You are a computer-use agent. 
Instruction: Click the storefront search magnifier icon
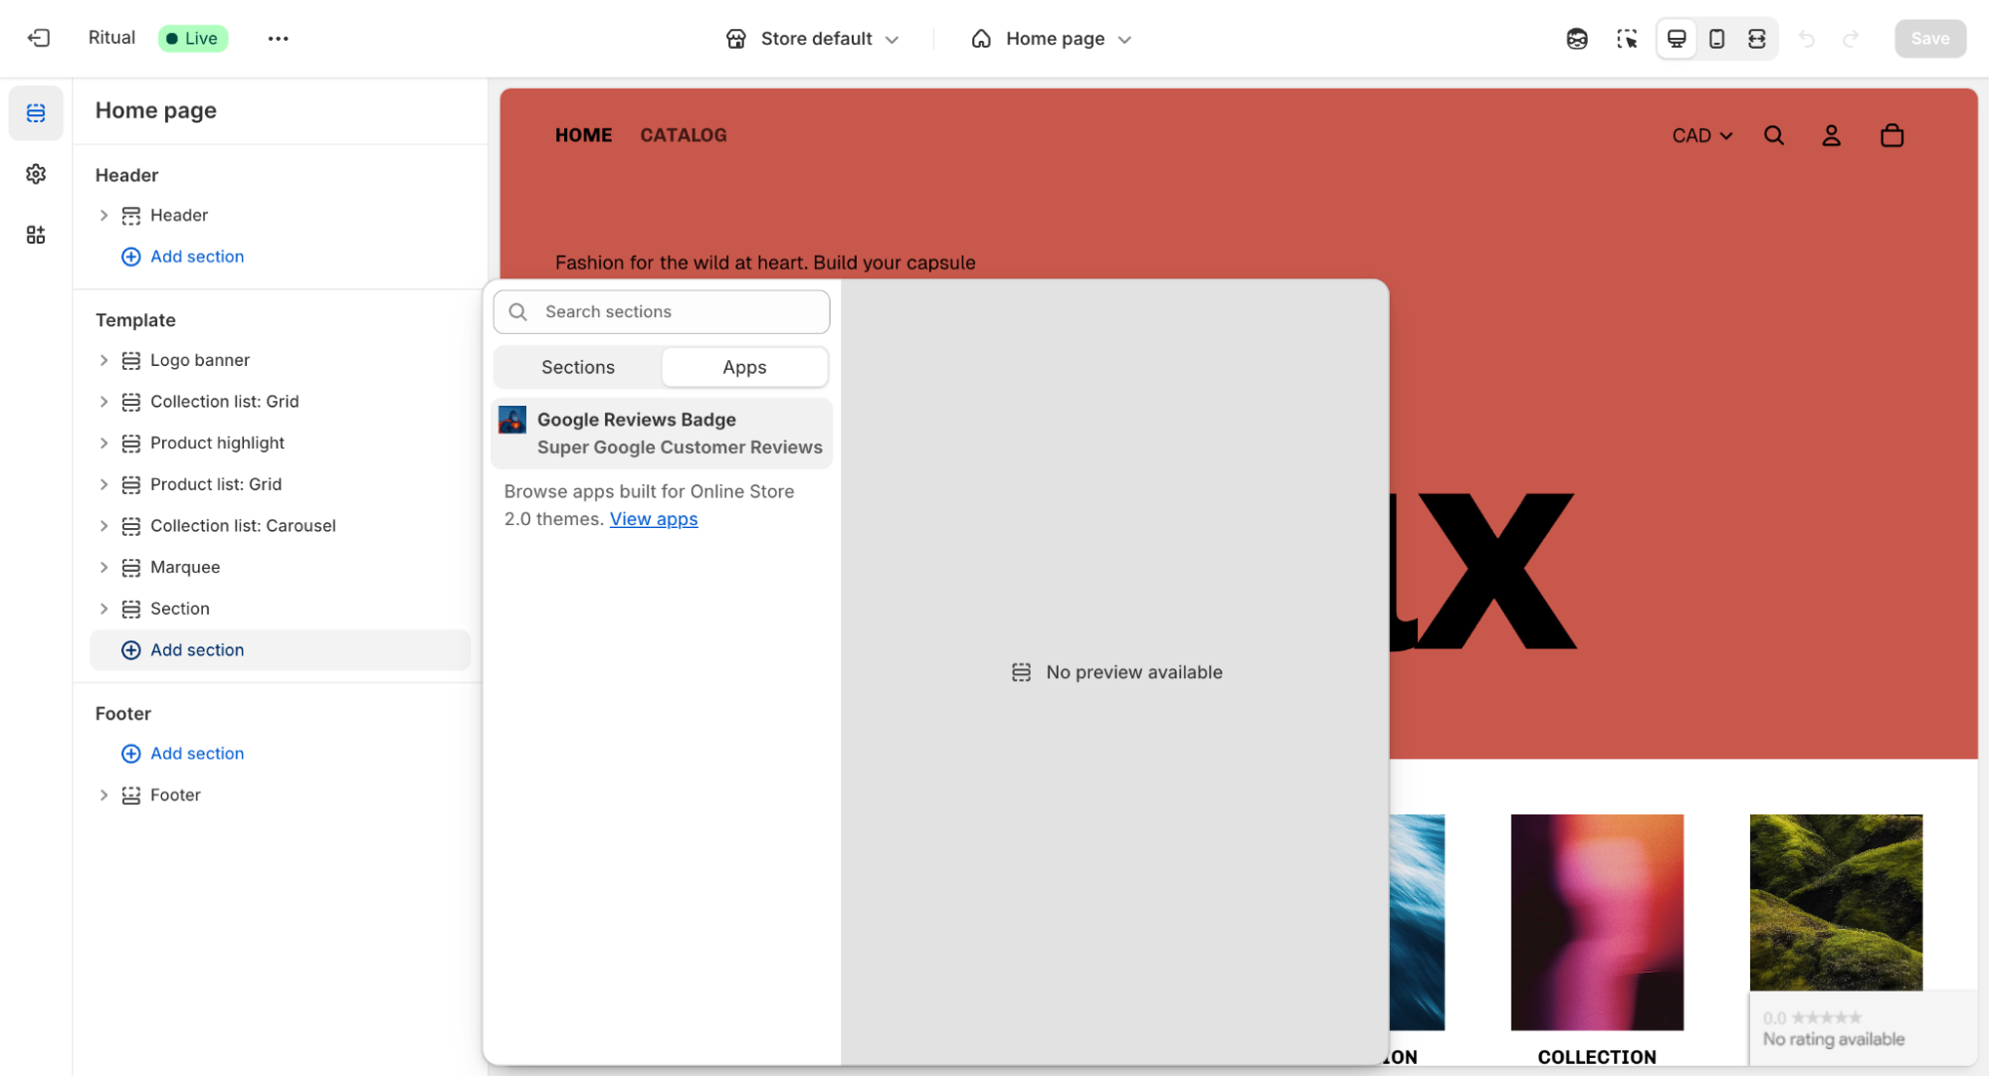click(1773, 135)
